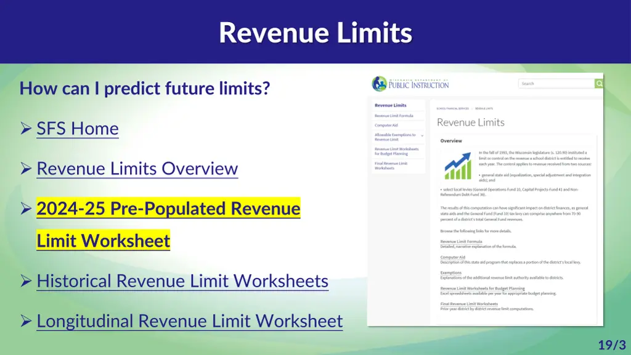This screenshot has height=355, width=631.
Task: Click the slide number 19/3
Action: 612,345
